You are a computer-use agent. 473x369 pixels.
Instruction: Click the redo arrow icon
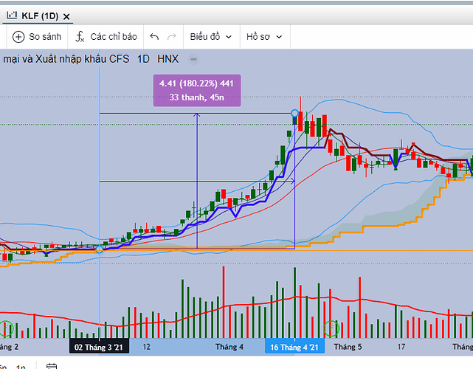point(172,37)
